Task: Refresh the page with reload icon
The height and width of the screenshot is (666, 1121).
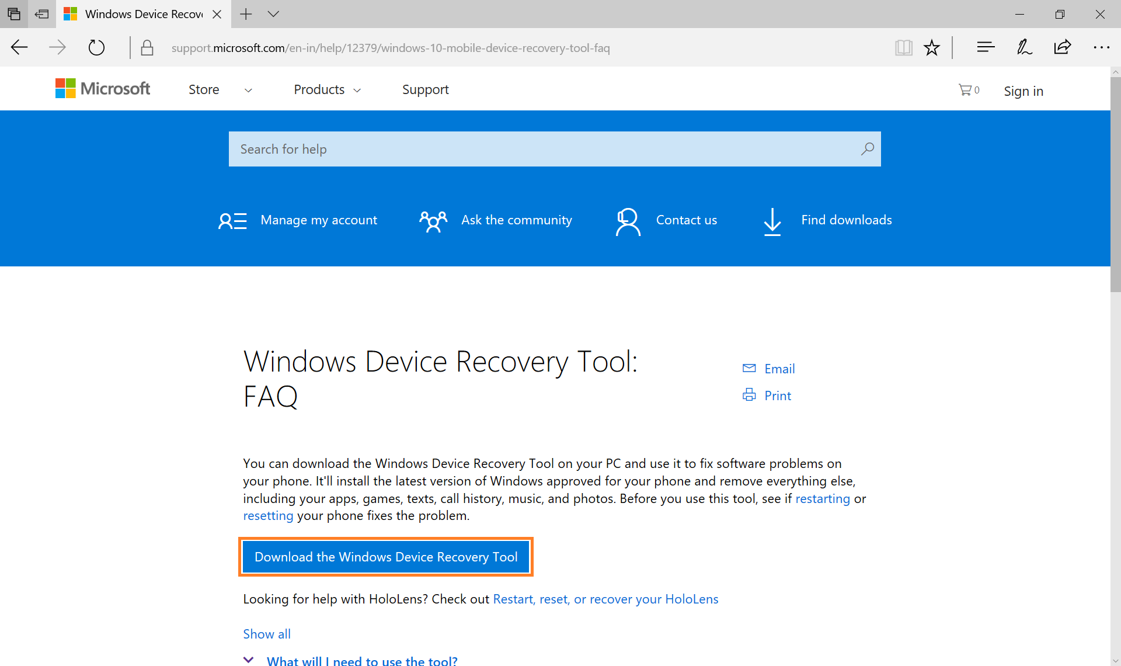Action: pyautogui.click(x=96, y=47)
